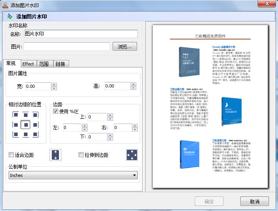The image size is (278, 211).
Task: Decrease the 高 height value with down arrow
Action: 133,88
